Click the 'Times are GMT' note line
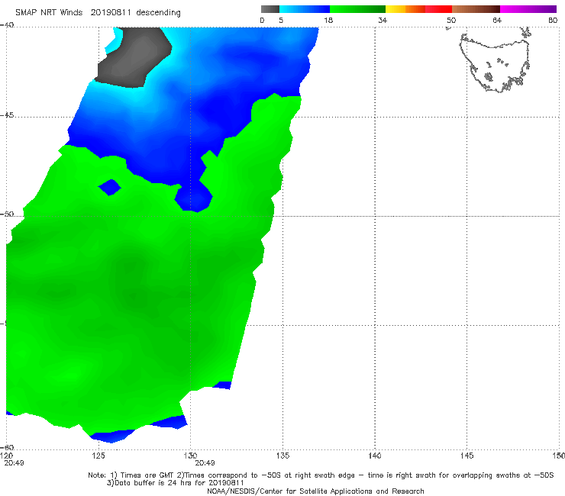This screenshot has height=496, width=565. pyautogui.click(x=321, y=475)
